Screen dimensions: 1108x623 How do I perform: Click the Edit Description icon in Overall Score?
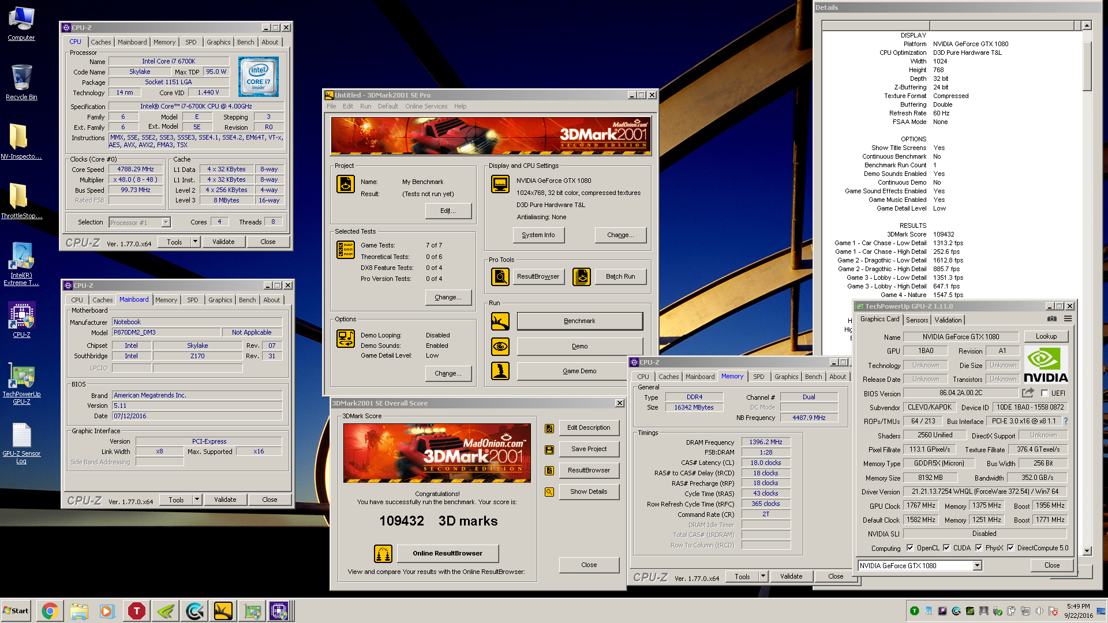tap(549, 428)
